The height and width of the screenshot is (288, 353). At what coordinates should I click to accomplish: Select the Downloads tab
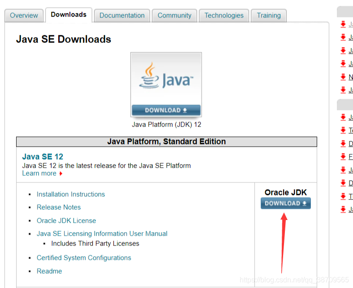point(69,15)
